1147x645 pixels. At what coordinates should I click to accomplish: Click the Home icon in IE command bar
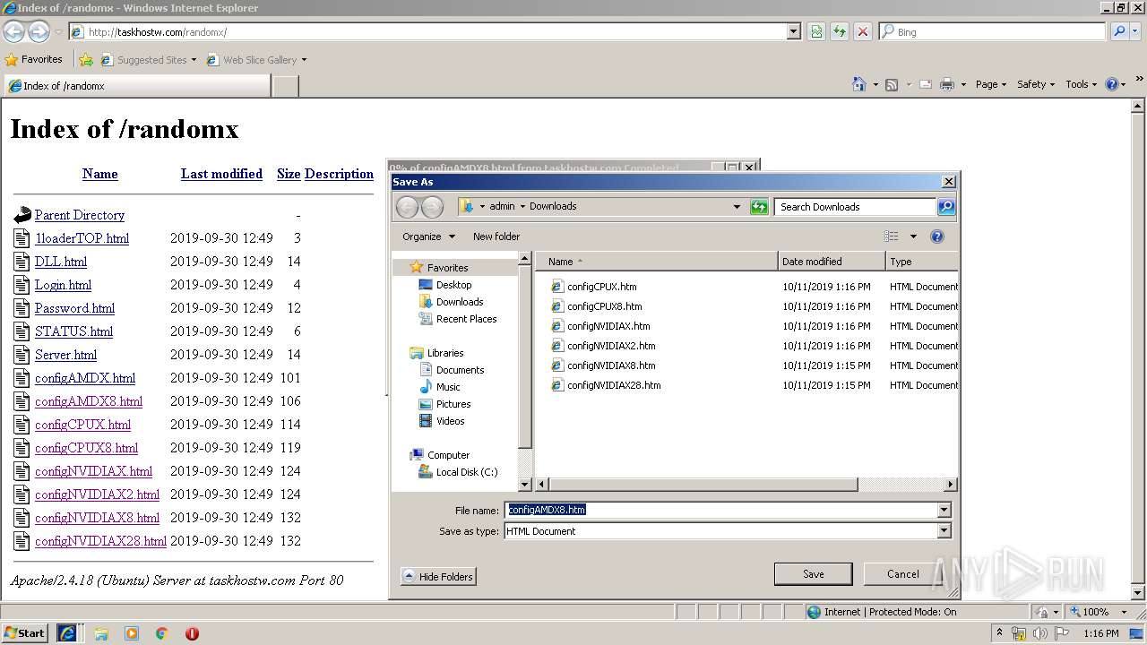[859, 84]
